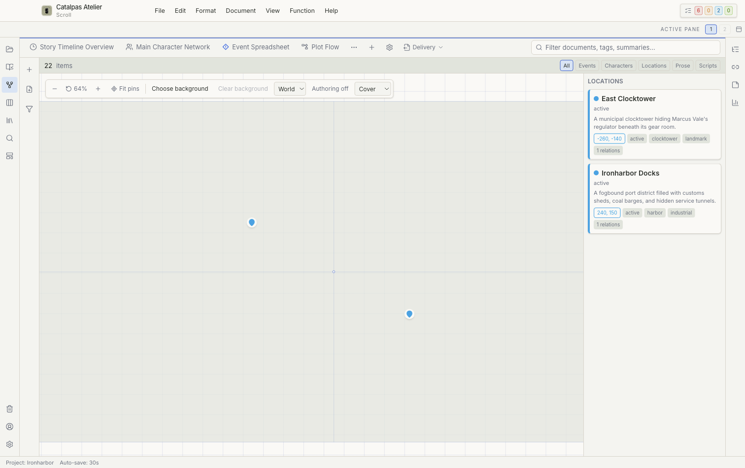Select active pane 1
This screenshot has height=468, width=745.
tap(711, 29)
